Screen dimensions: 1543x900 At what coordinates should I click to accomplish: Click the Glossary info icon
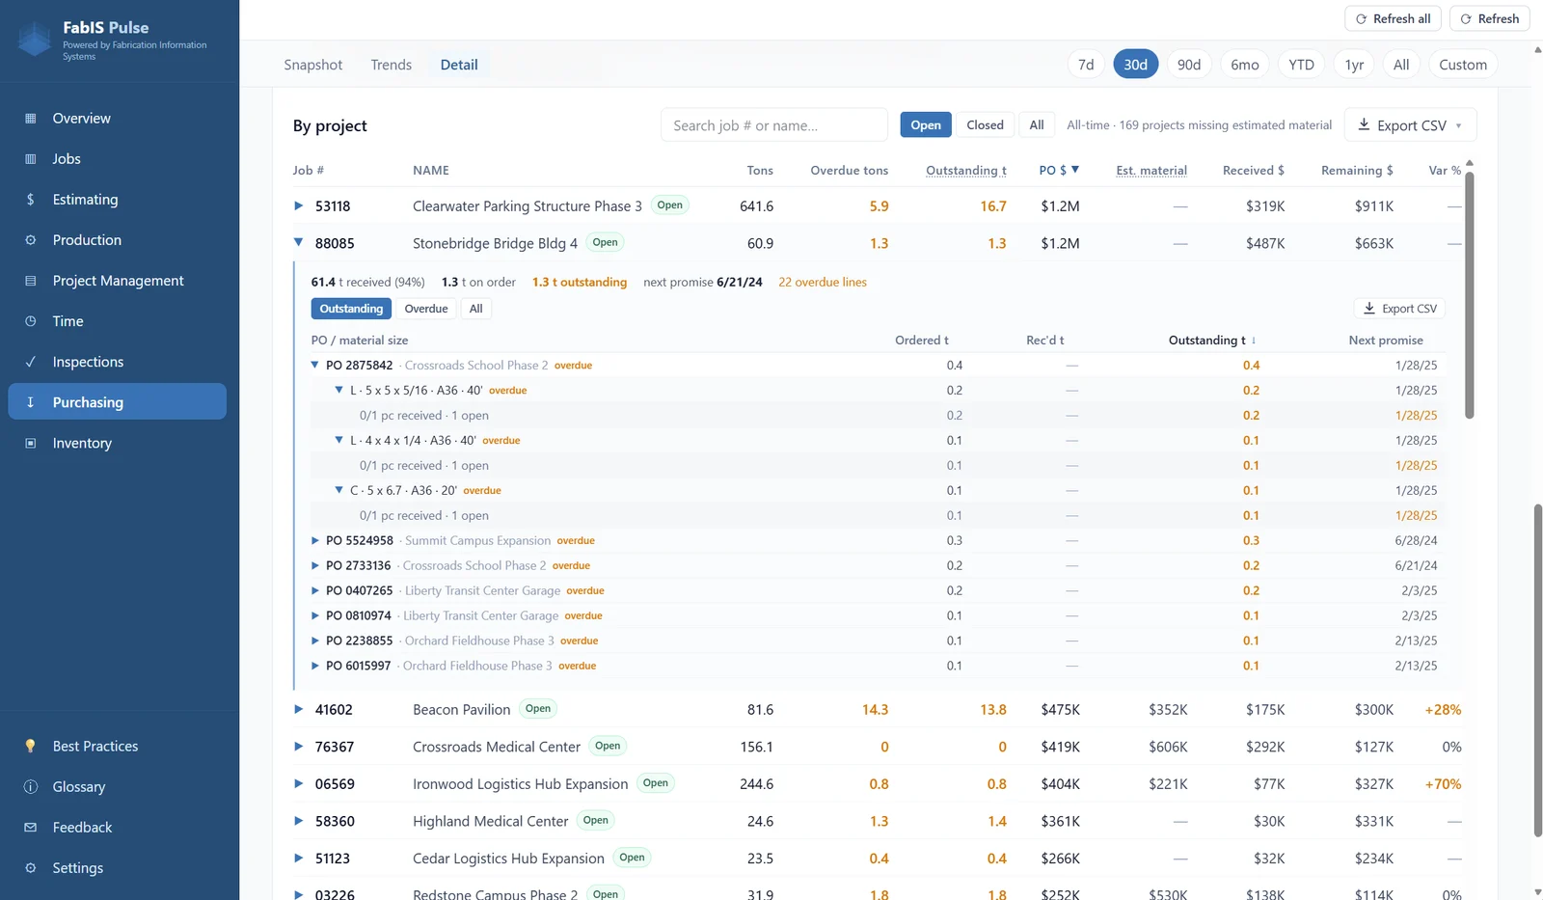30,786
